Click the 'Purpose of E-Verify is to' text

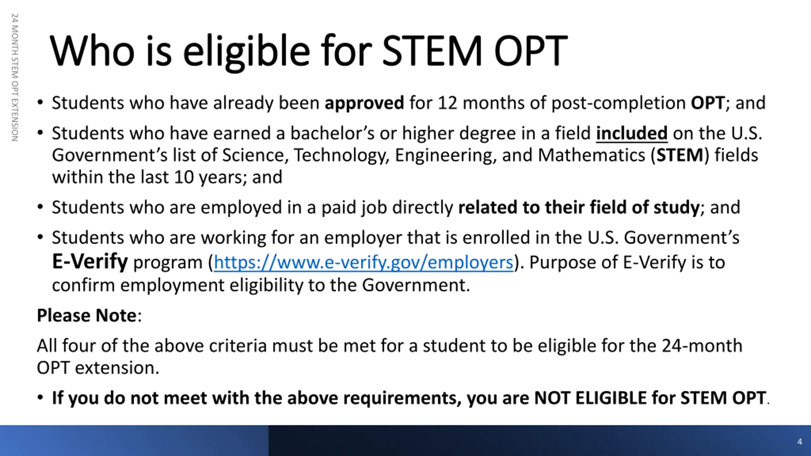point(627,263)
